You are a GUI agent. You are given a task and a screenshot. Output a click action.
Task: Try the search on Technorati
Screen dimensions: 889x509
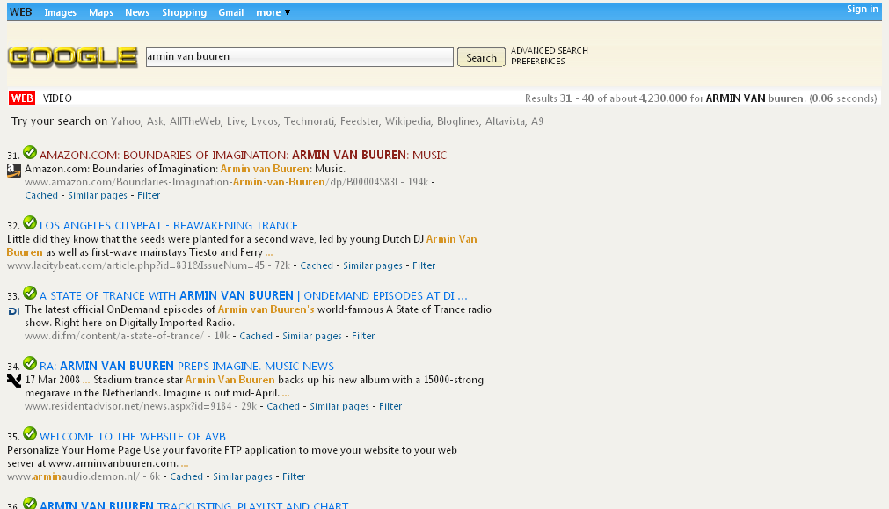pyautogui.click(x=309, y=121)
